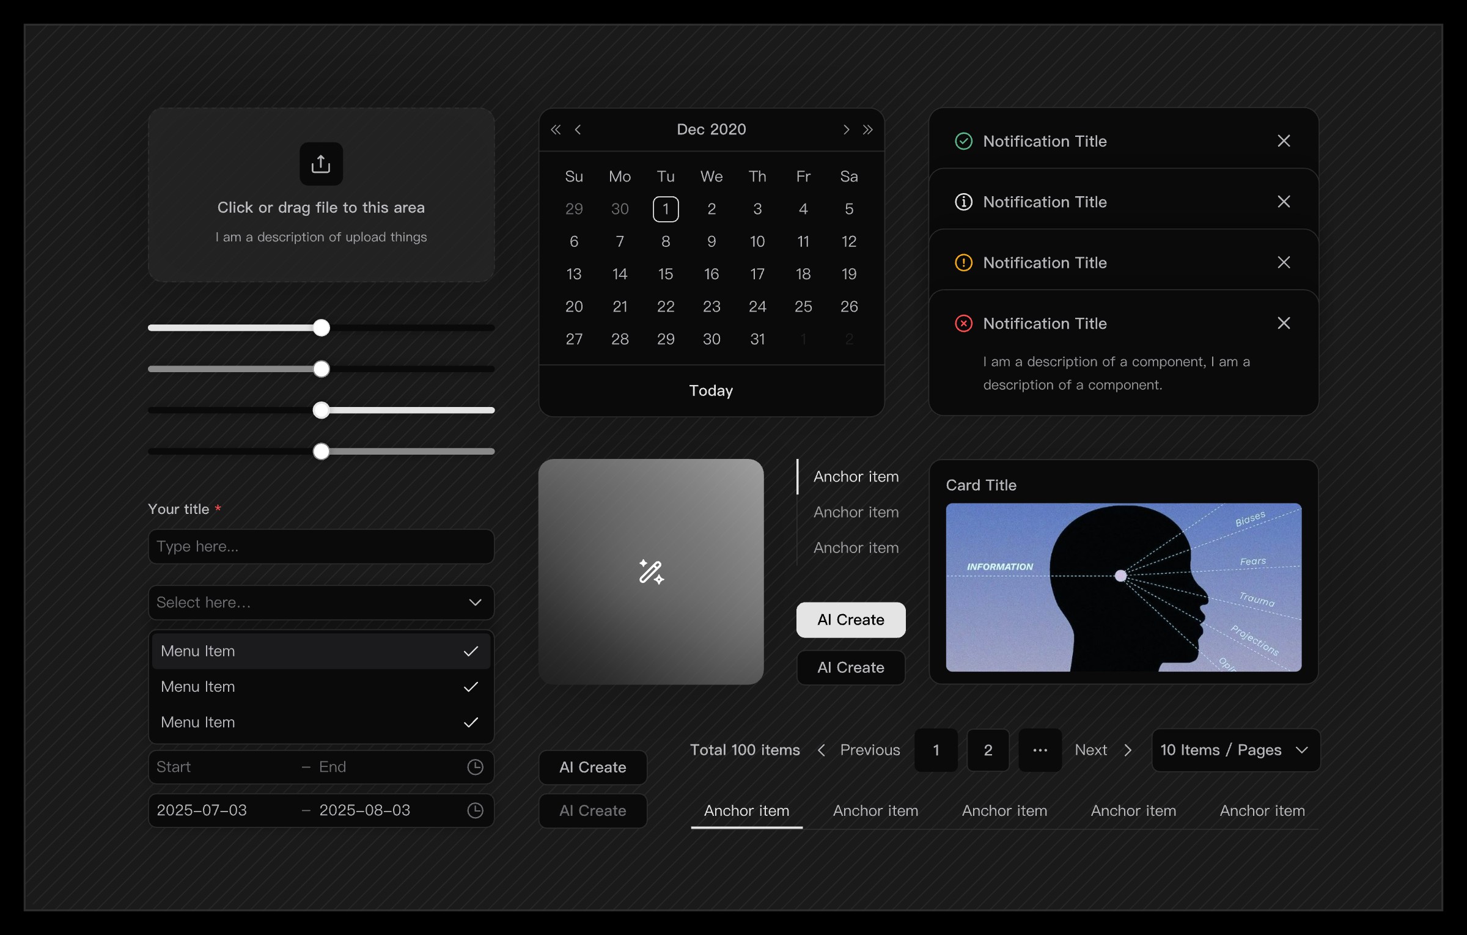
Task: Click the magic wand icon on the gradient tile
Action: (651, 572)
